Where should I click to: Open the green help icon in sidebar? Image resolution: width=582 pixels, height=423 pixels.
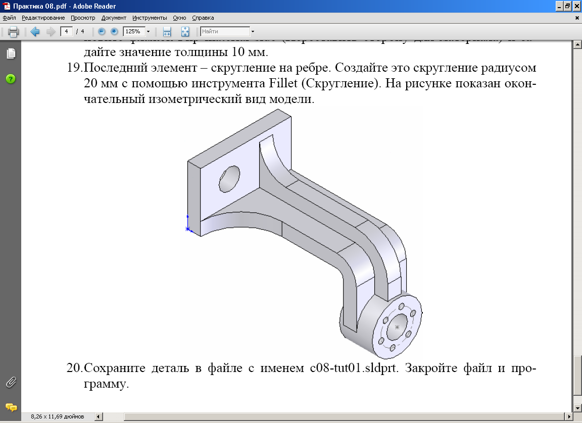pos(11,79)
